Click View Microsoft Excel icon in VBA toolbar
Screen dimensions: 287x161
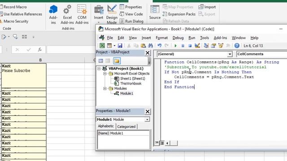[x=102, y=46]
